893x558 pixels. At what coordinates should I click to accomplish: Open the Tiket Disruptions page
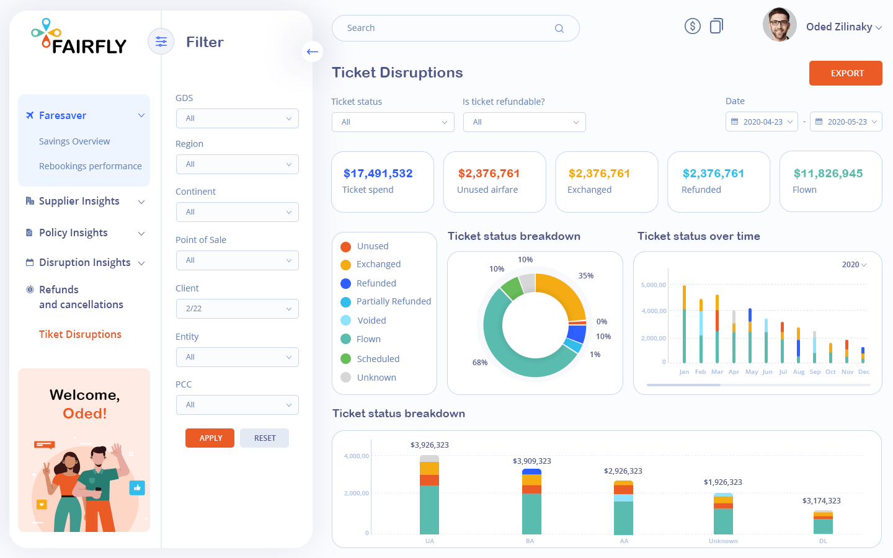tap(79, 334)
